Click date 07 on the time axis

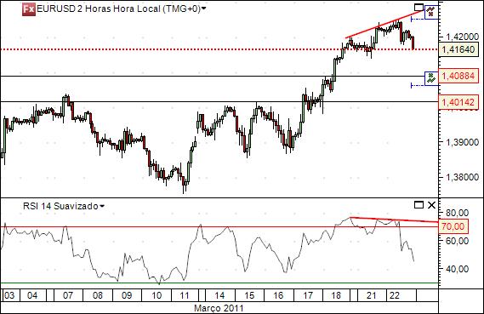(x=68, y=295)
